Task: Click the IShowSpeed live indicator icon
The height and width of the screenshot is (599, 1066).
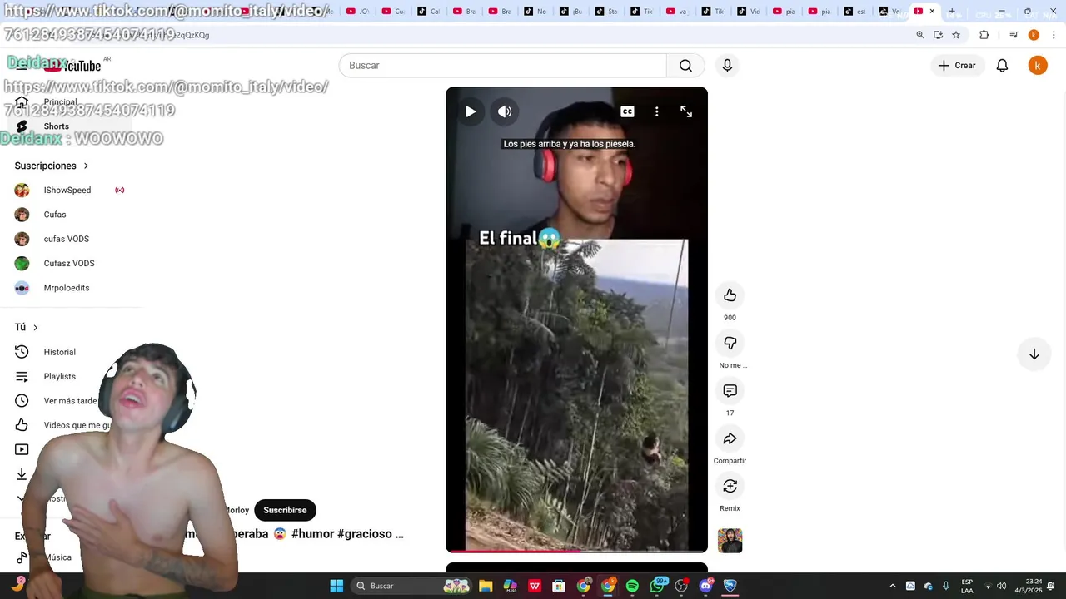Action: point(120,191)
